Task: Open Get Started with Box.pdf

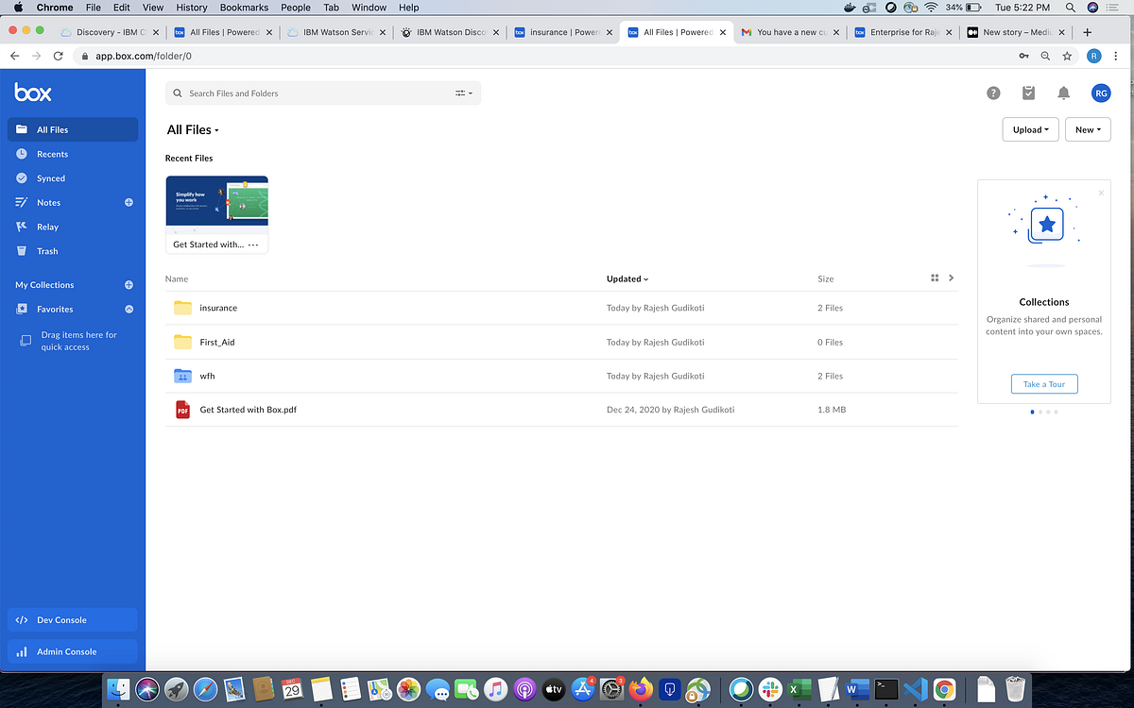Action: pyautogui.click(x=249, y=410)
